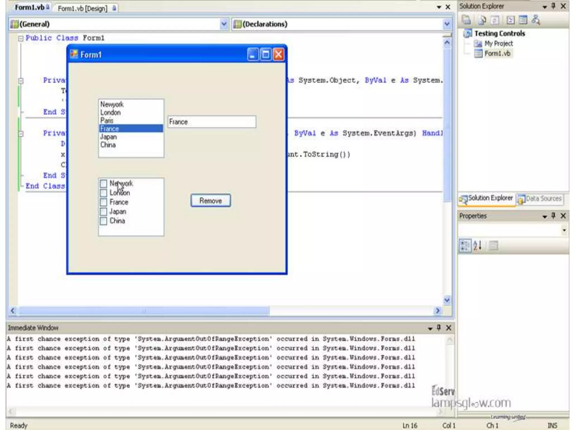Click the text box containing France

pyautogui.click(x=212, y=122)
